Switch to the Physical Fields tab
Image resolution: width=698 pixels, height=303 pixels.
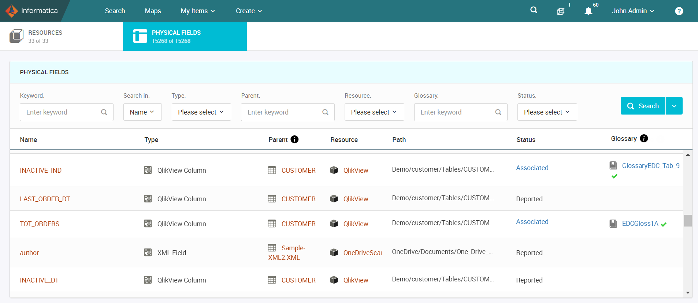(185, 37)
